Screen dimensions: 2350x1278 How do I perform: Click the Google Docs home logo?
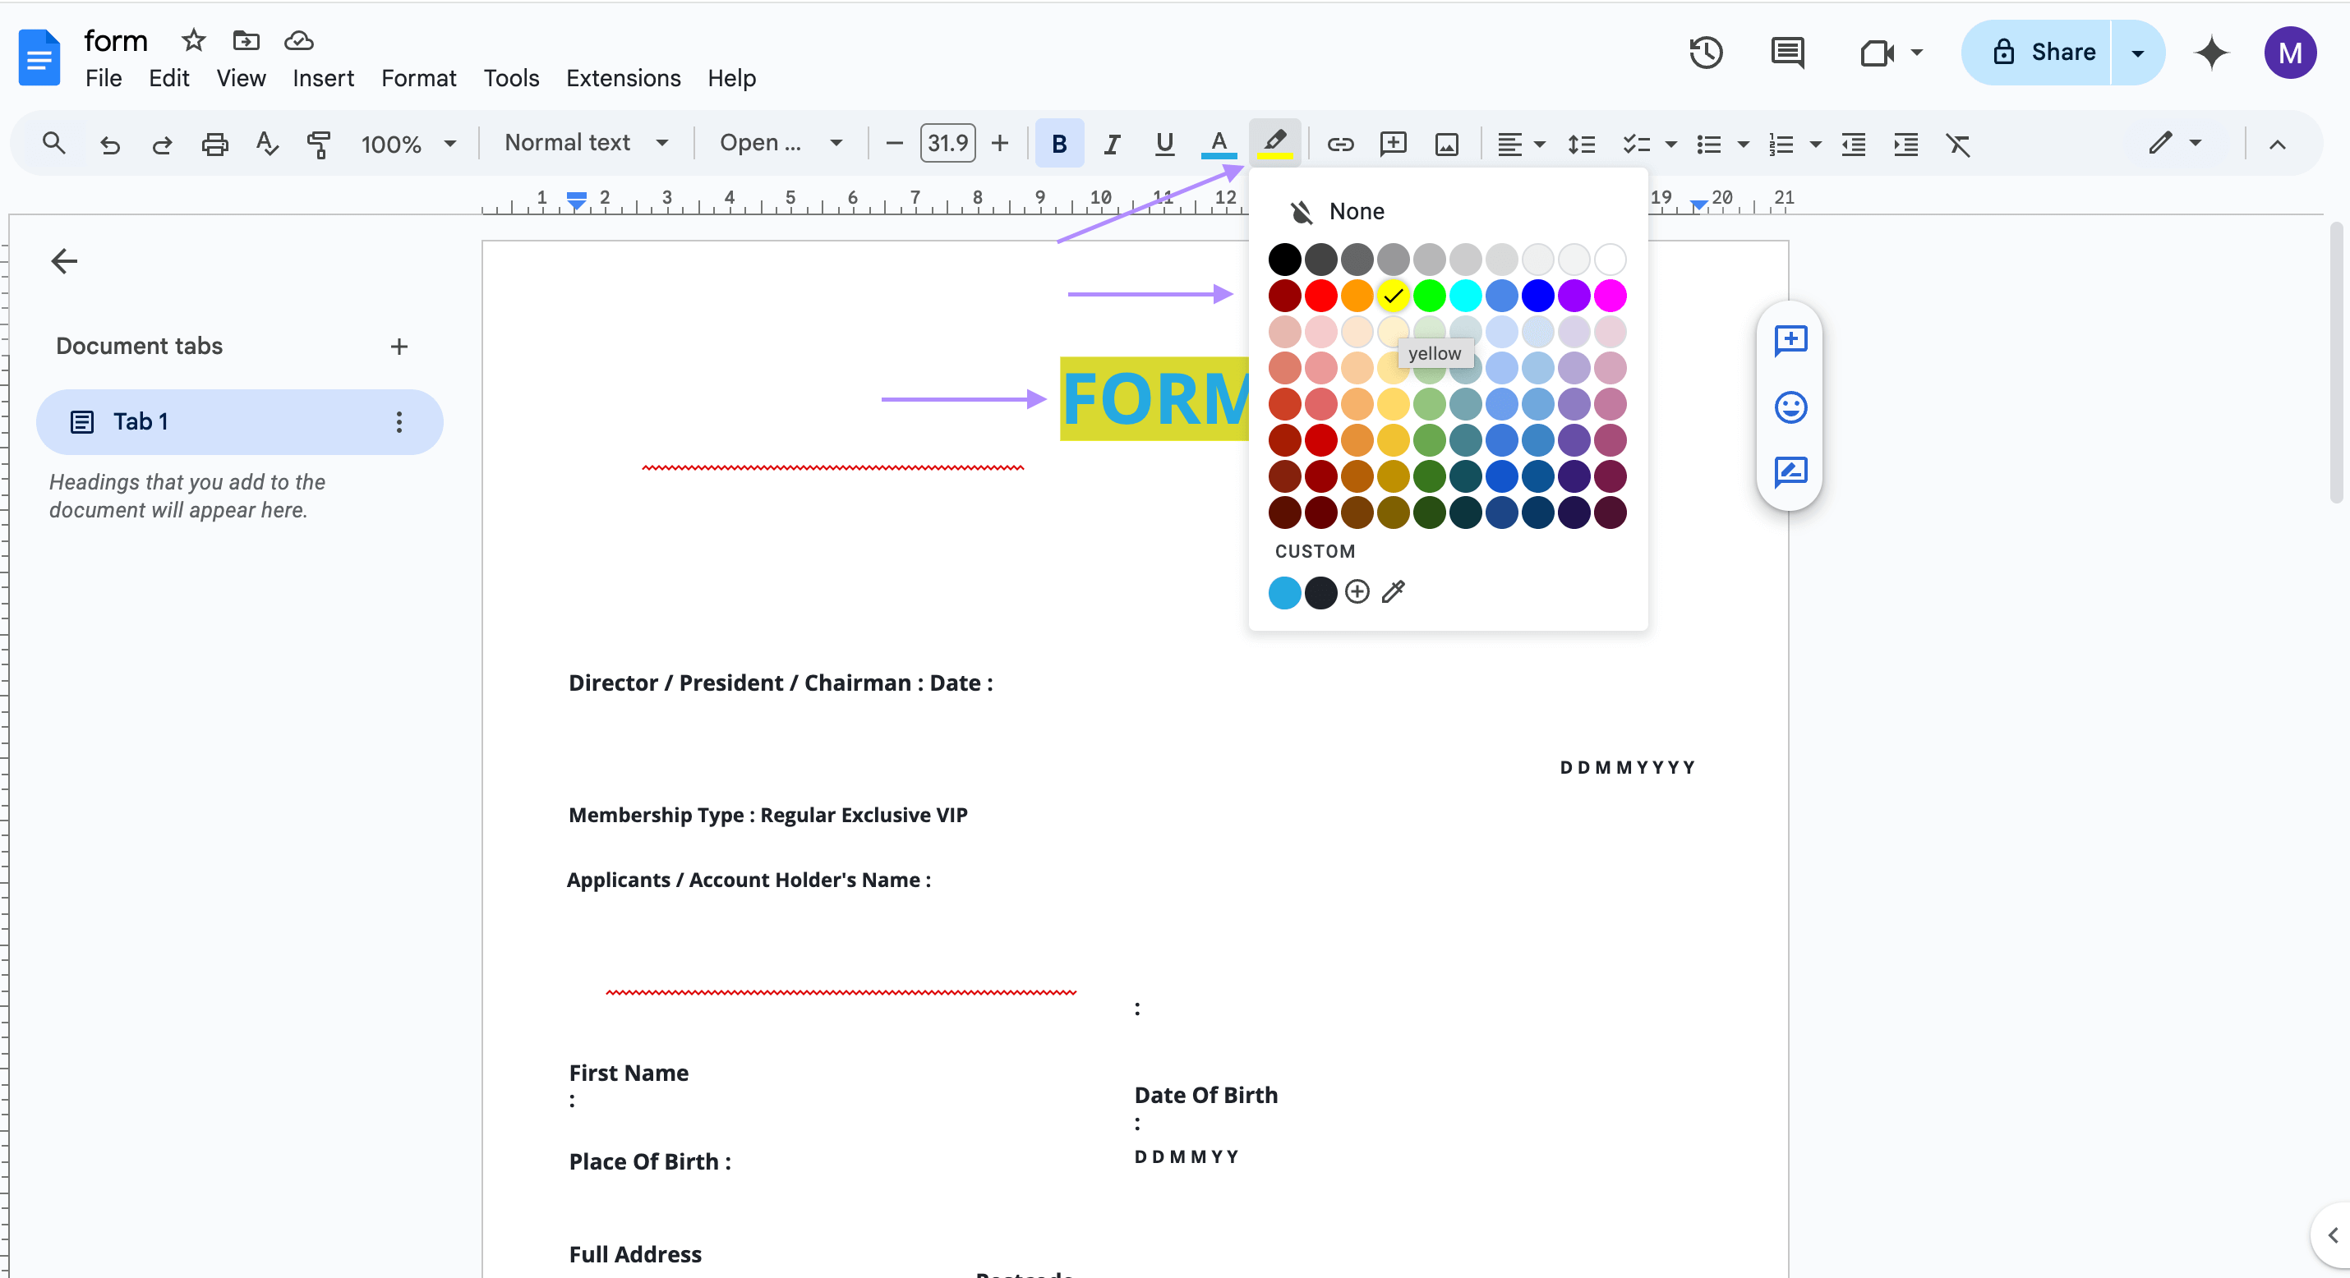pyautogui.click(x=39, y=57)
